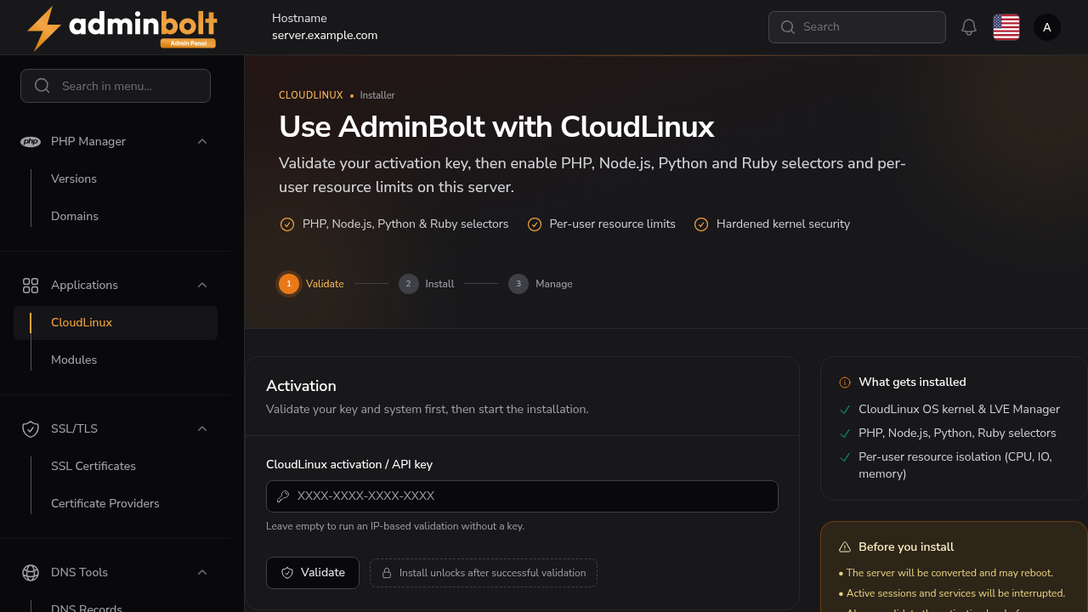Image resolution: width=1088 pixels, height=612 pixels.
Task: Open Domains under PHP Manager
Action: [75, 217]
